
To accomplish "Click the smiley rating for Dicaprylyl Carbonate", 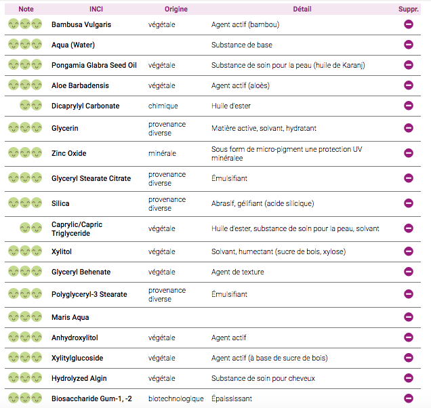I will tap(31, 106).
